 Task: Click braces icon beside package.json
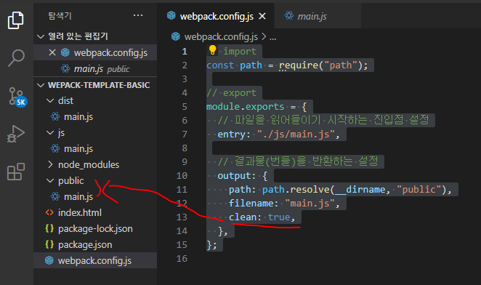tap(49, 244)
